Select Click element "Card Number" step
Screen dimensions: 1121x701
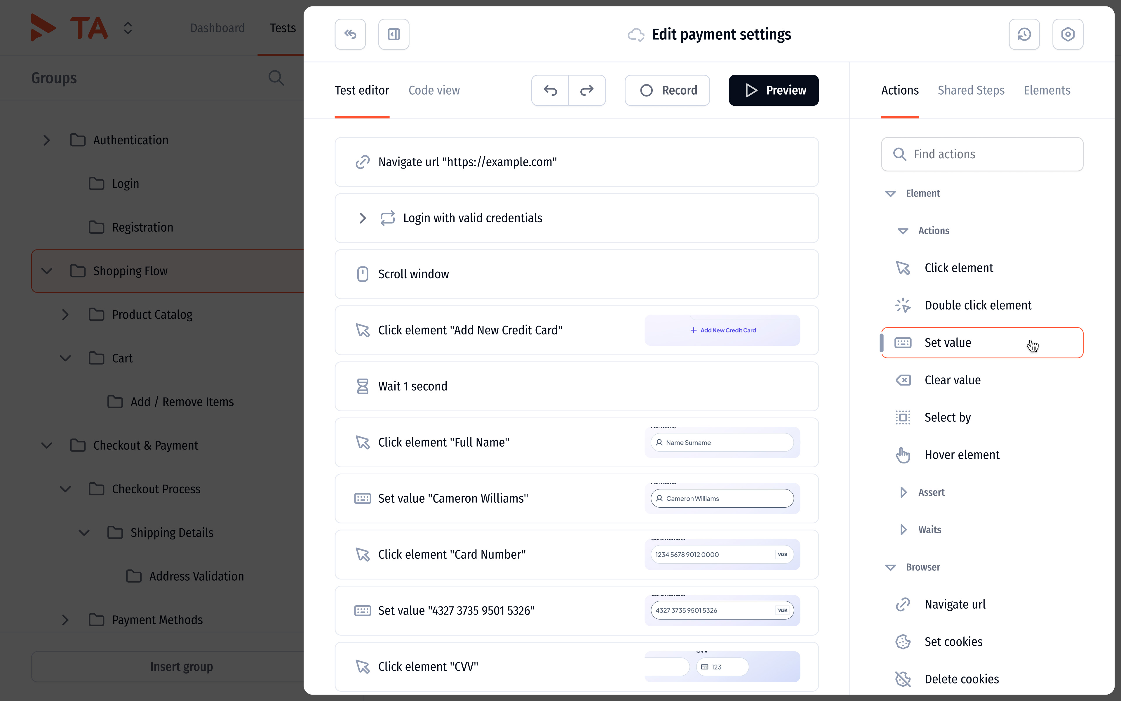[576, 555]
